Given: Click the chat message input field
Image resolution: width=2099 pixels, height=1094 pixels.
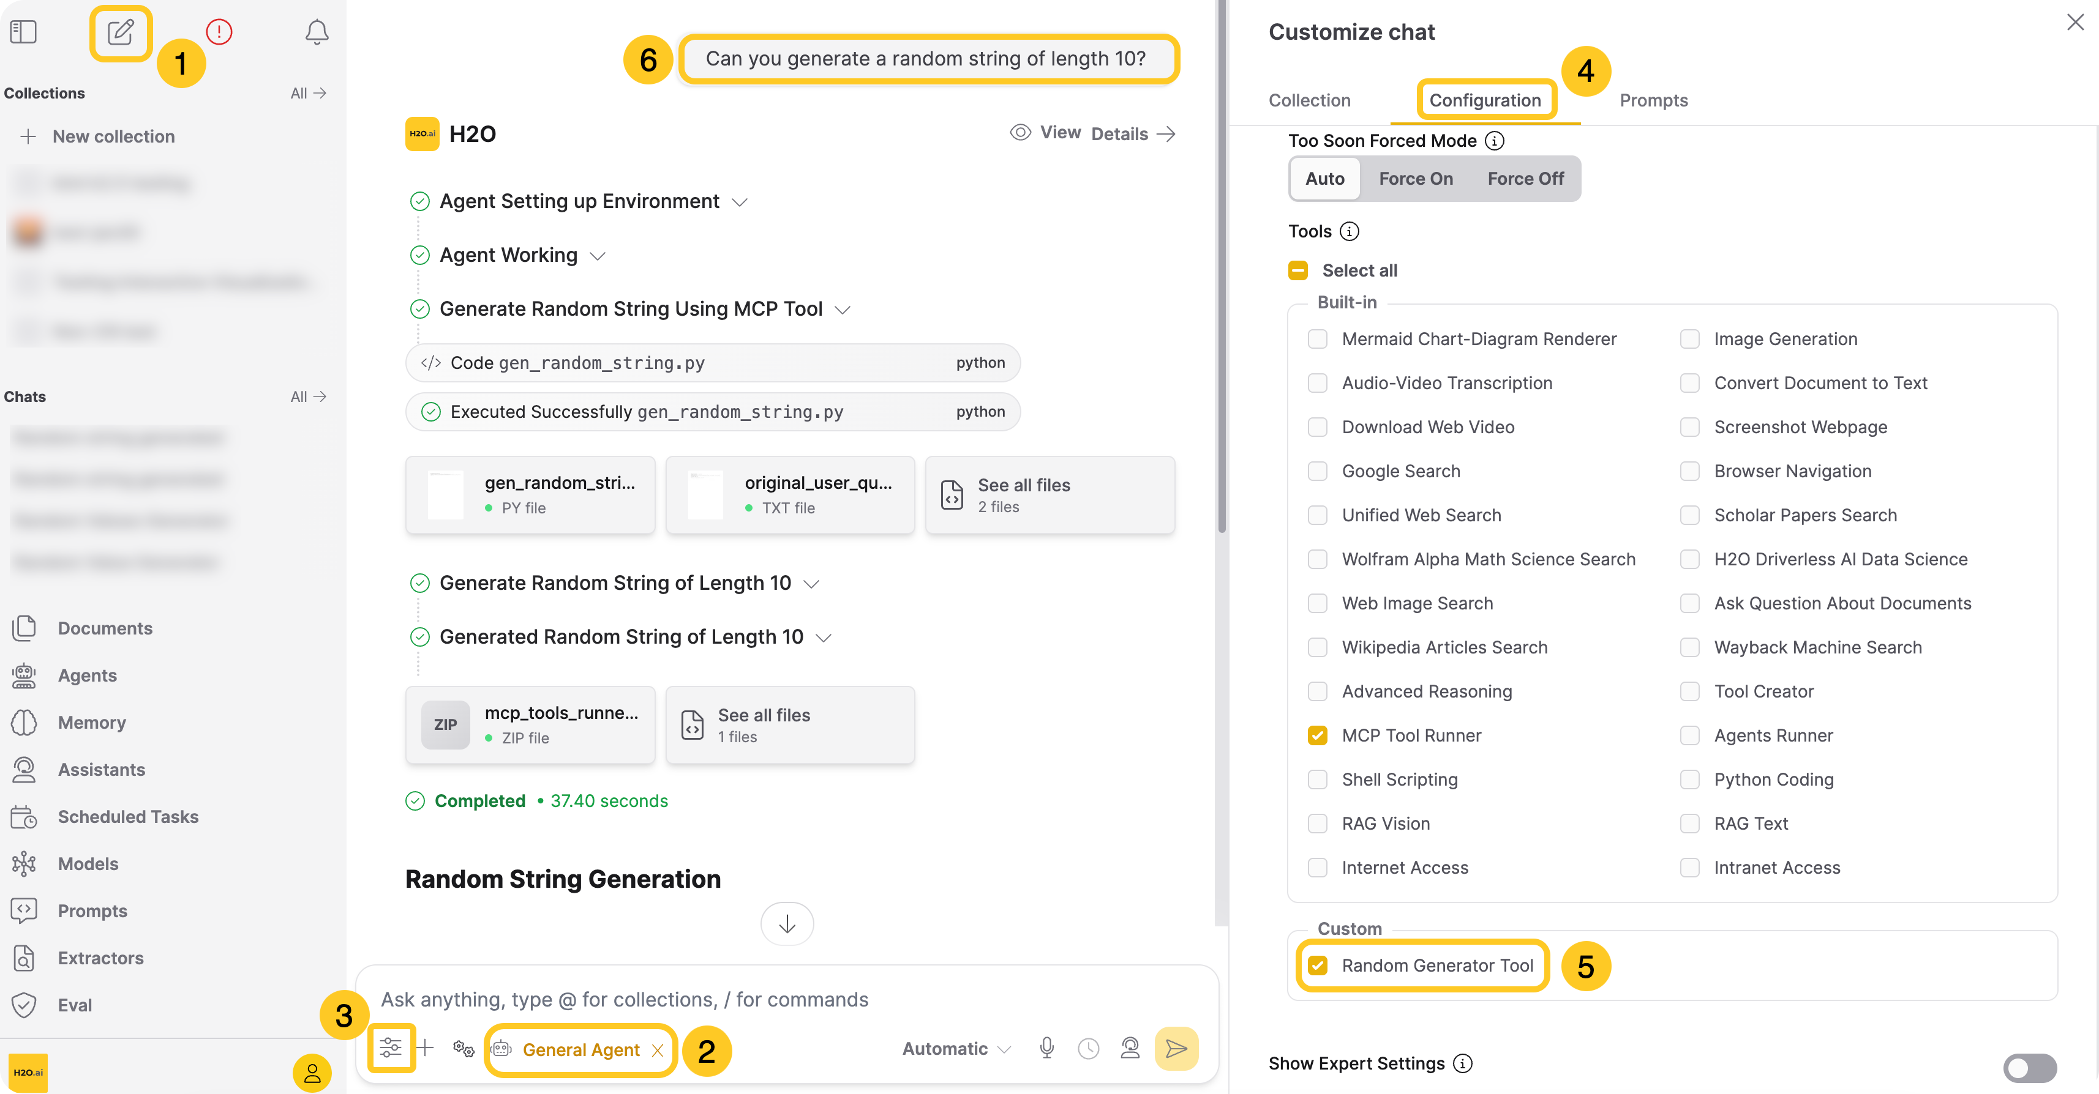Looking at the screenshot, I should [786, 999].
